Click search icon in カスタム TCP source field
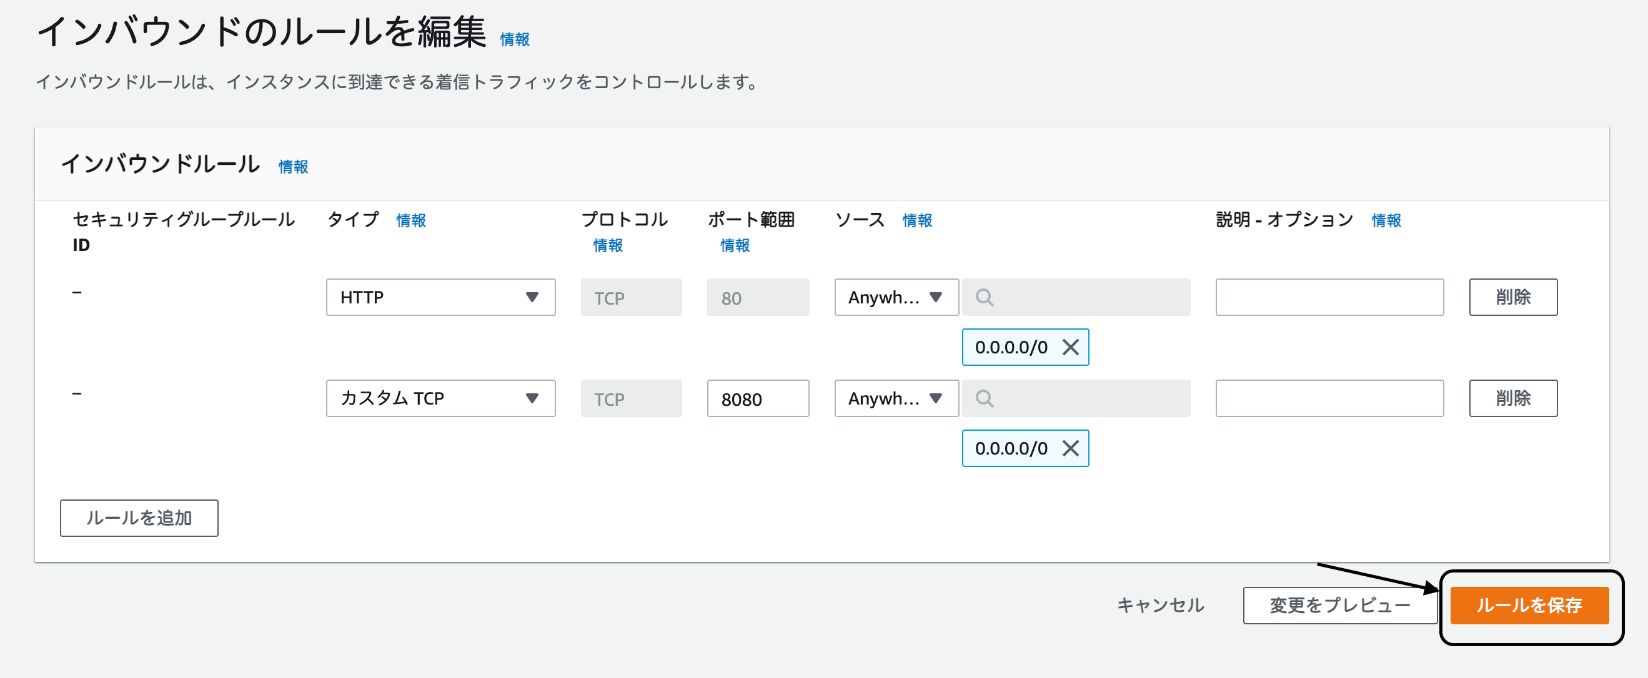 coord(985,398)
